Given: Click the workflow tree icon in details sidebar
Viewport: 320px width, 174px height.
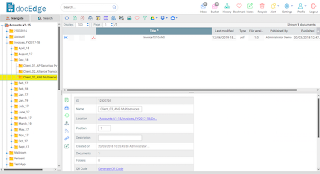Looking at the screenshot, I should (x=67, y=123).
